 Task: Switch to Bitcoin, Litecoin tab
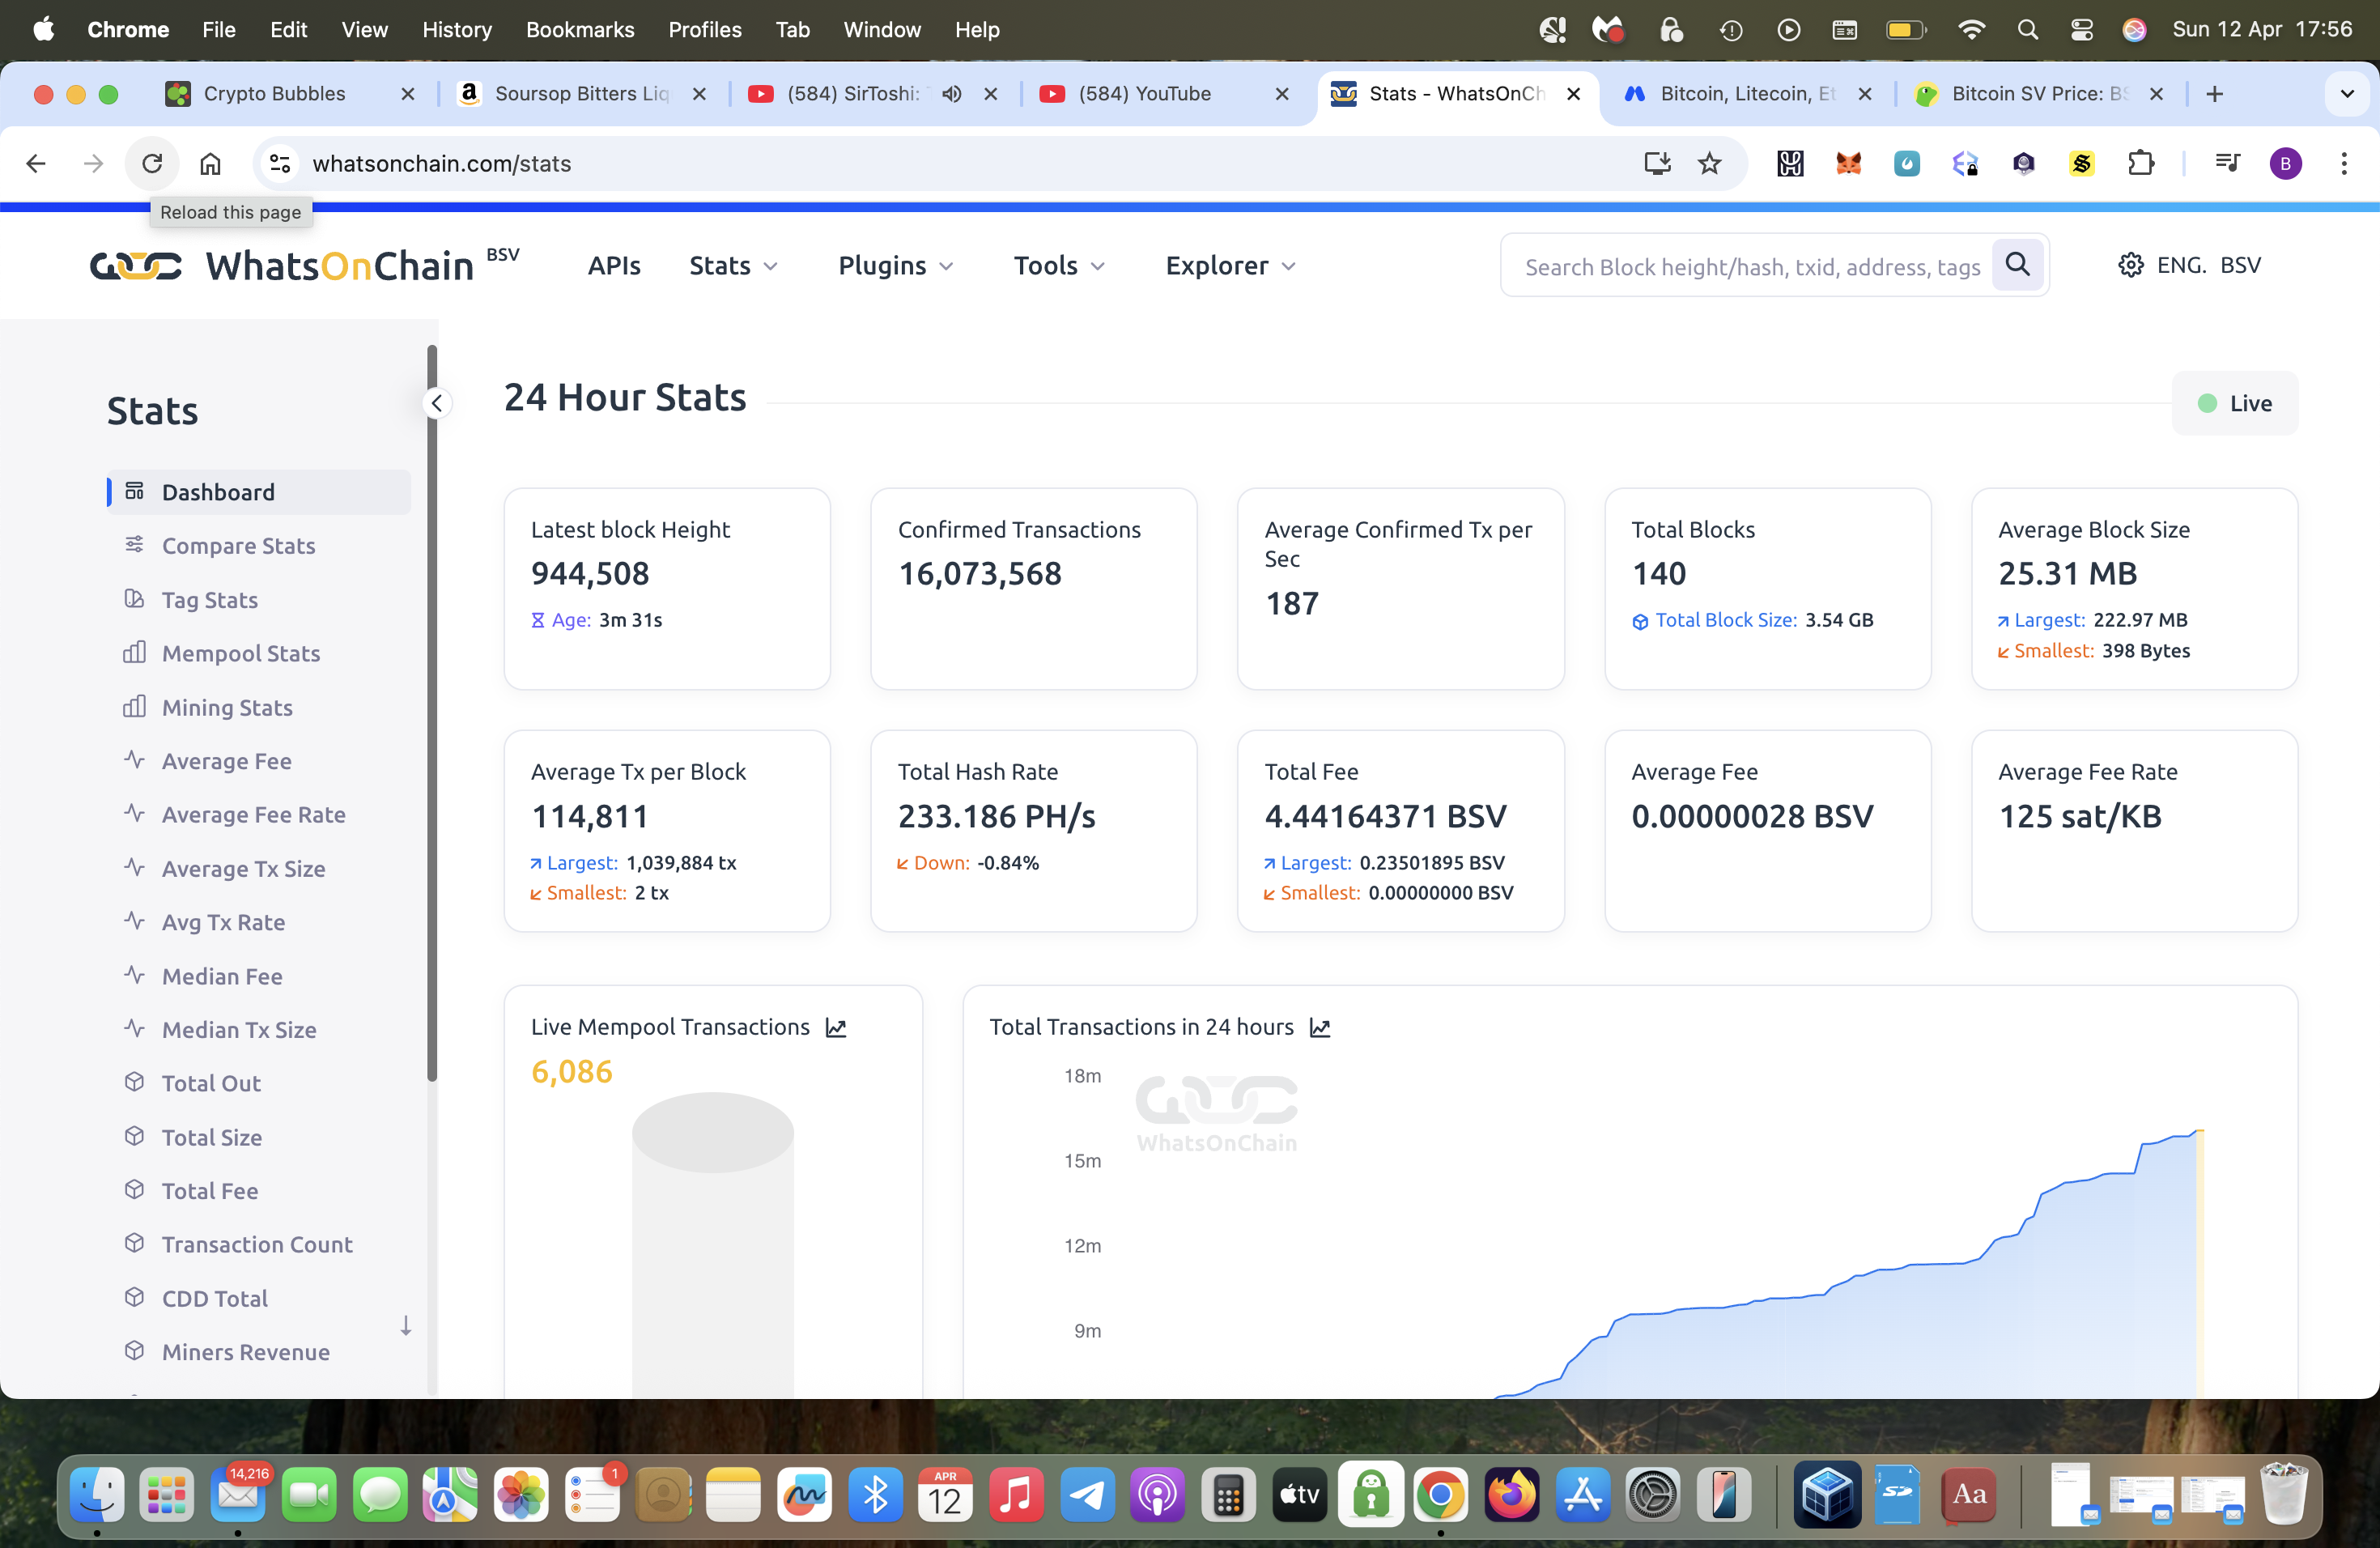click(x=1747, y=93)
